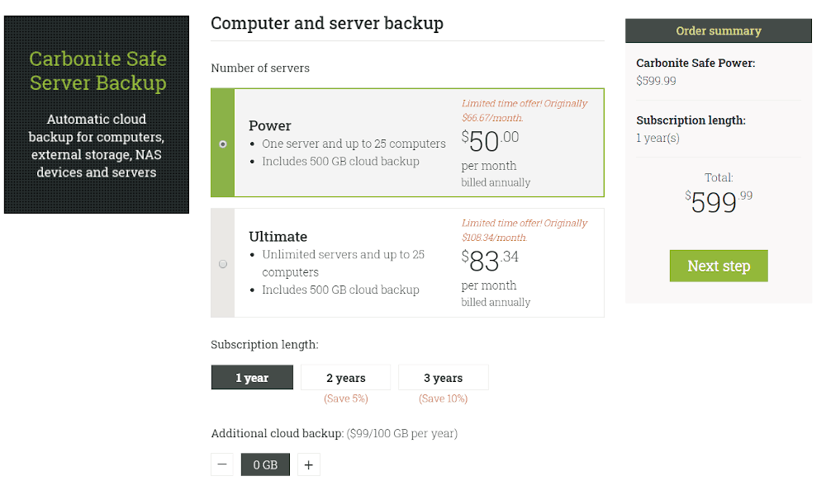The width and height of the screenshot is (826, 495).
Task: Click the 'Subscription length:' label above year buttons
Action: tap(264, 345)
